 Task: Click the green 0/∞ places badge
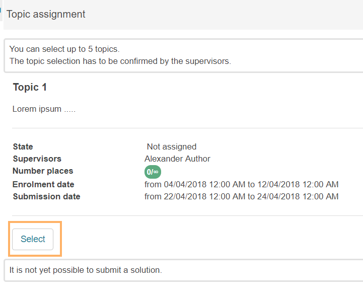[153, 172]
